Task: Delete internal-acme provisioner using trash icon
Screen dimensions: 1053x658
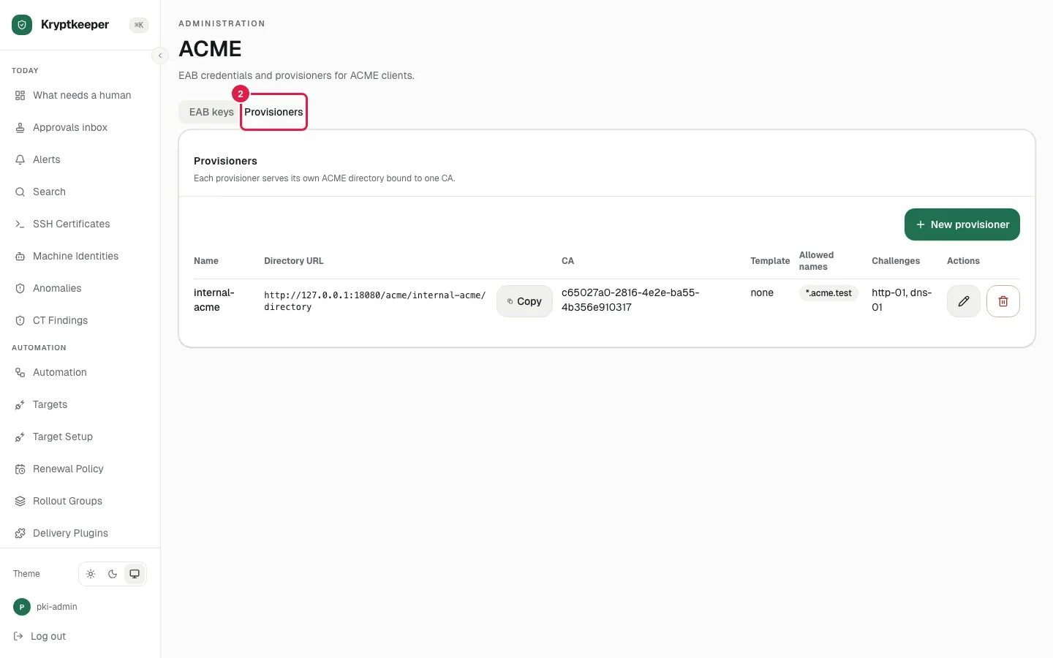Action: click(x=1003, y=301)
